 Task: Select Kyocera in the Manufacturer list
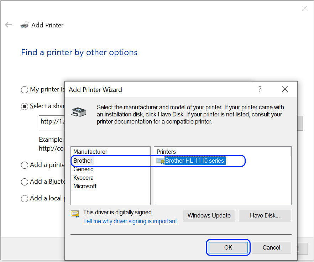83,178
